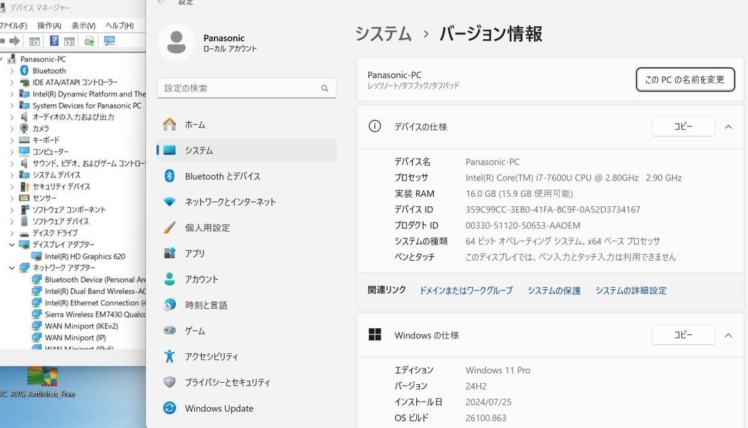Click the settings back arrow

coord(161,3)
